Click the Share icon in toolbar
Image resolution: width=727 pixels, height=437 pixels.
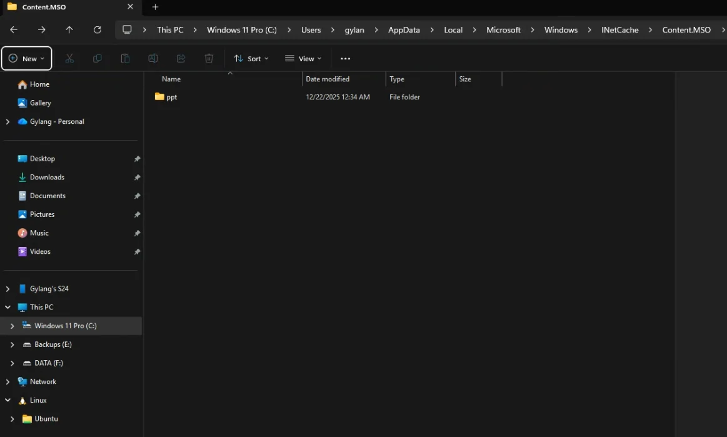tap(181, 58)
